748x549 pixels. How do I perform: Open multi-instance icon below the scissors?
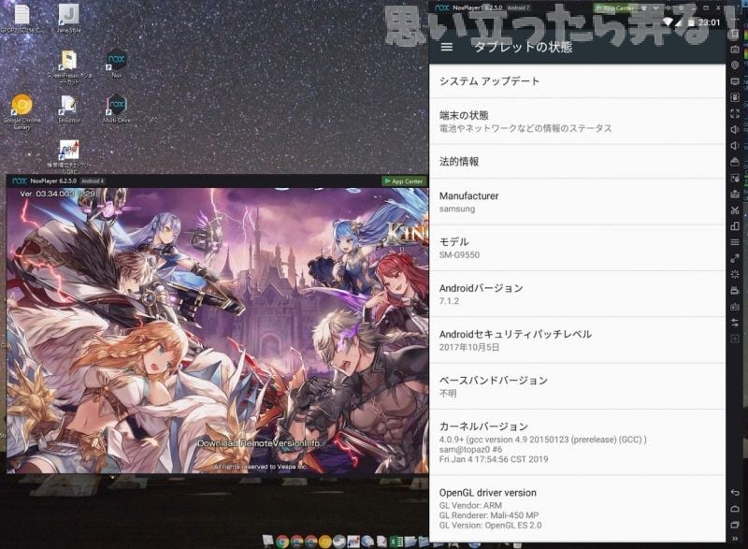735,226
